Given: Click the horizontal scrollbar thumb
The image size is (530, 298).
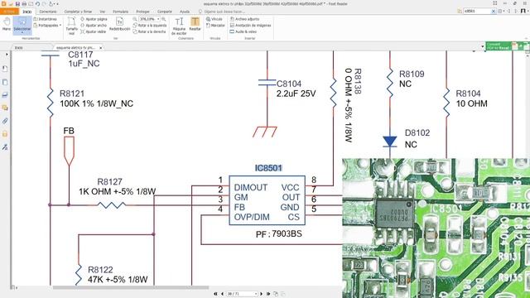Looking at the screenshot, I should click(131, 287).
